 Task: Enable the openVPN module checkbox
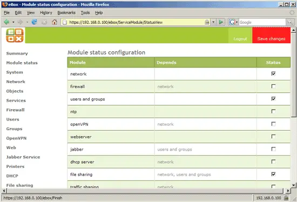pyautogui.click(x=273, y=124)
